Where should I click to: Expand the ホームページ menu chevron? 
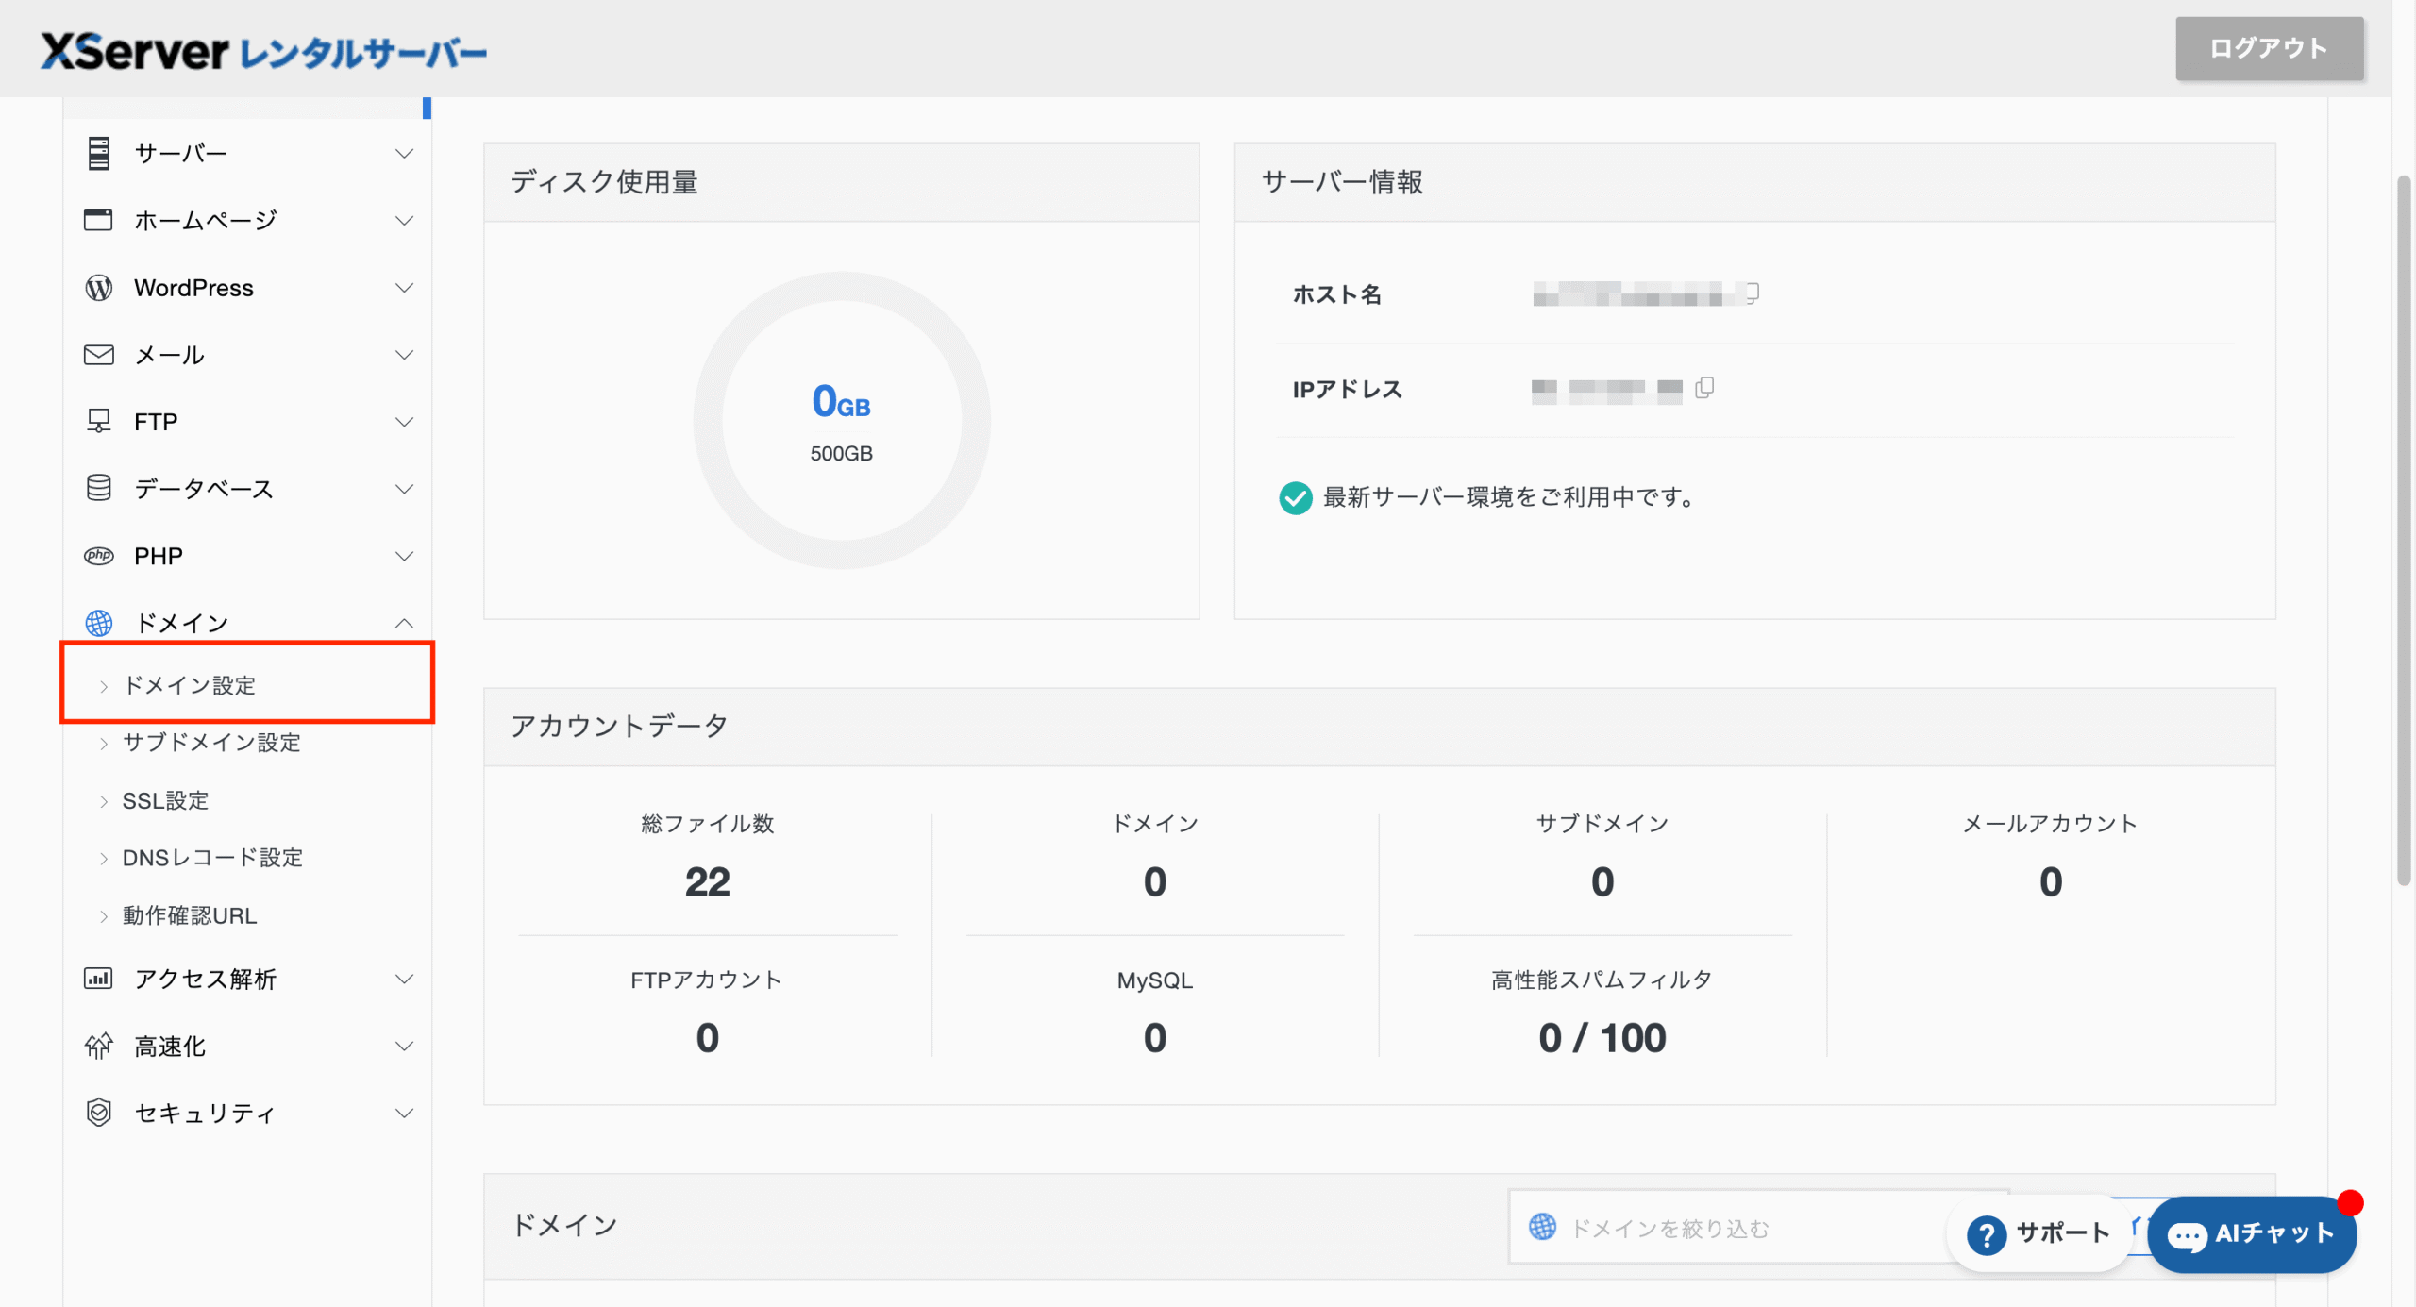pos(404,220)
